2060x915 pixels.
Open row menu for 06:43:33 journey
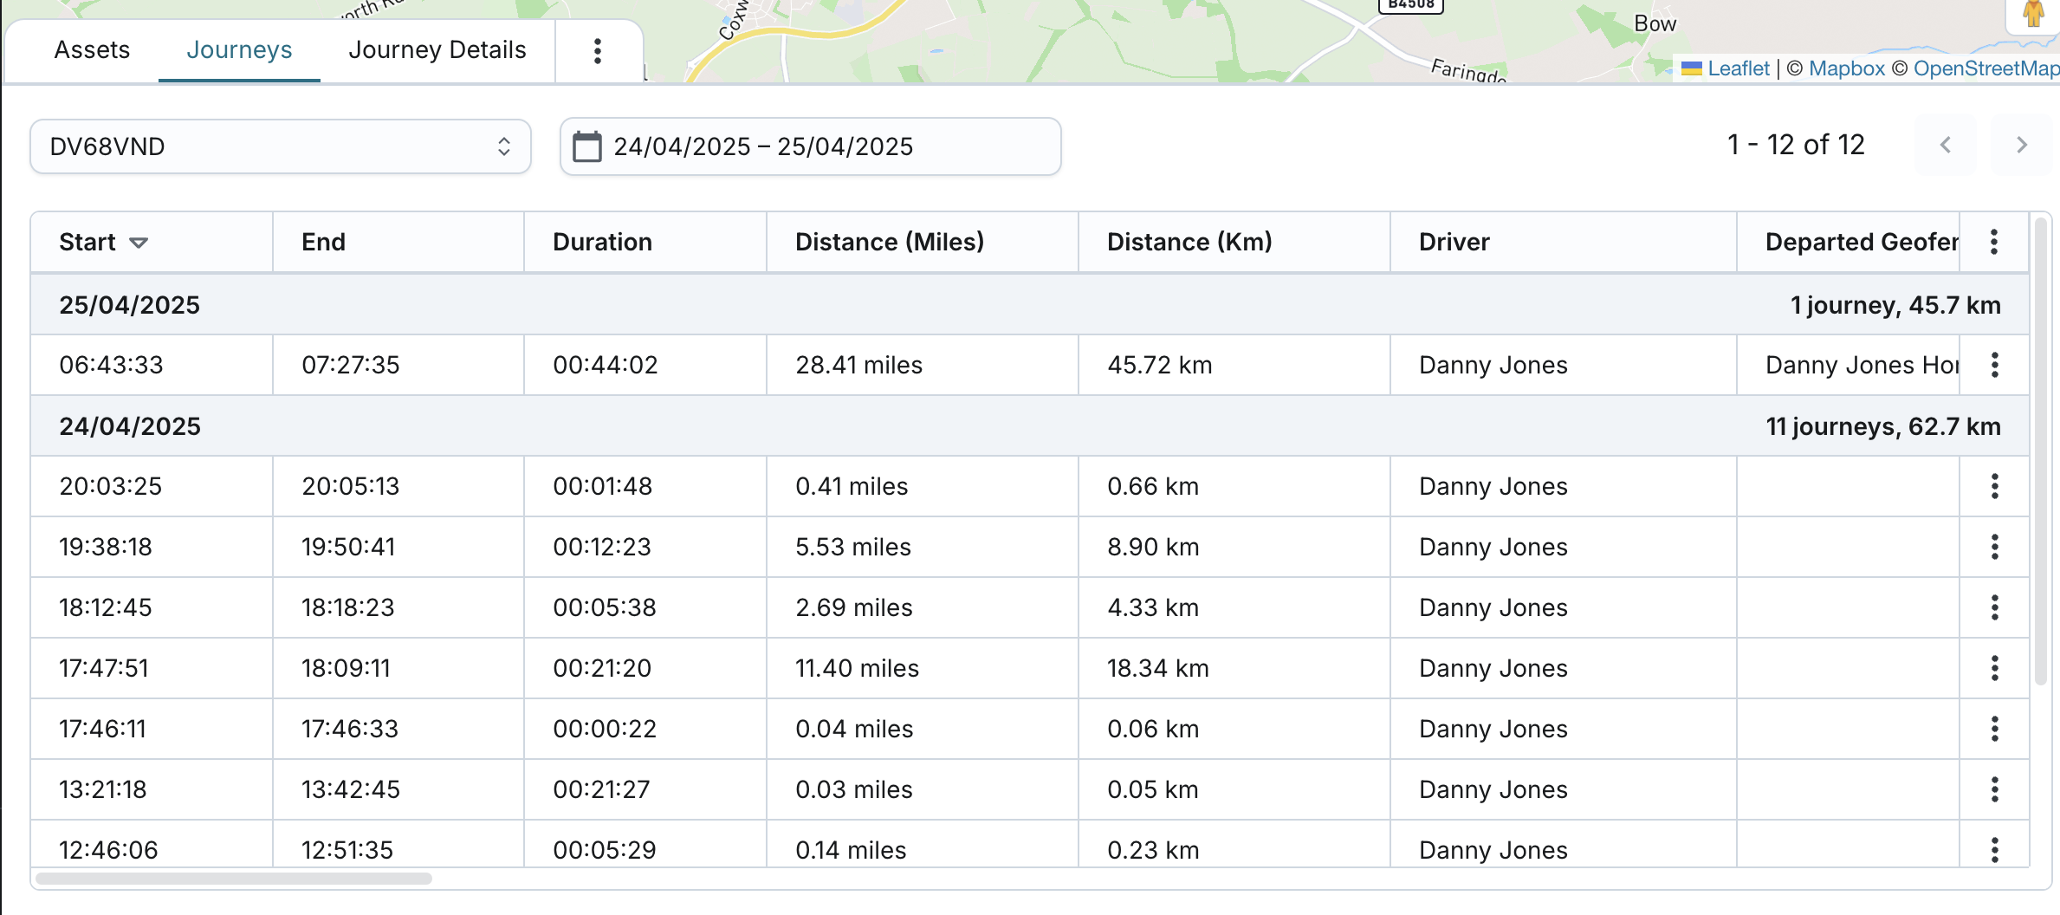pos(1994,365)
